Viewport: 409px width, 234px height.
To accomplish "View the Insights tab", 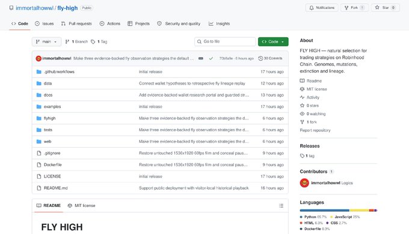I will pyautogui.click(x=219, y=23).
